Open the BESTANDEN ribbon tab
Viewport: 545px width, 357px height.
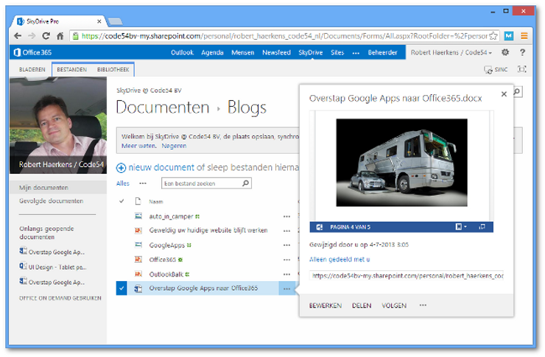(x=72, y=69)
